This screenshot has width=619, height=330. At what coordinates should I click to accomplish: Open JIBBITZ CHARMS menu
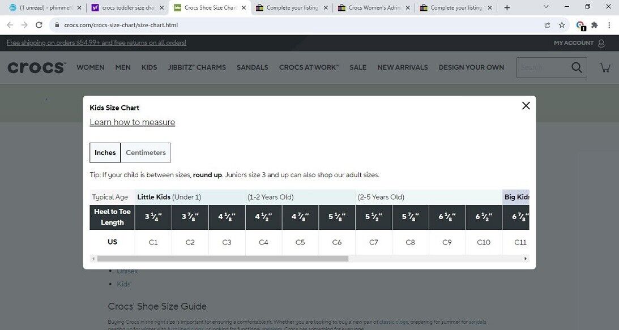(x=197, y=67)
